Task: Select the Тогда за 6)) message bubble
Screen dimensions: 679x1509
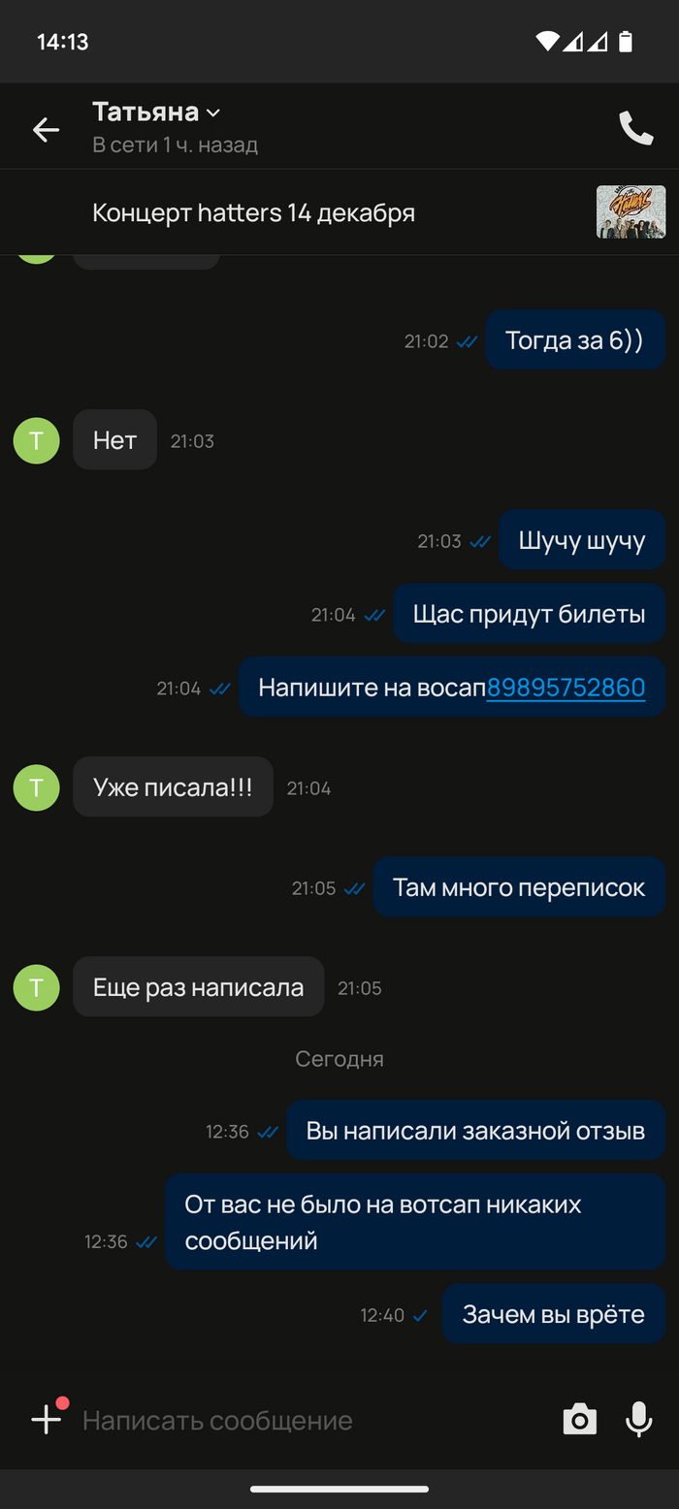Action: [574, 339]
